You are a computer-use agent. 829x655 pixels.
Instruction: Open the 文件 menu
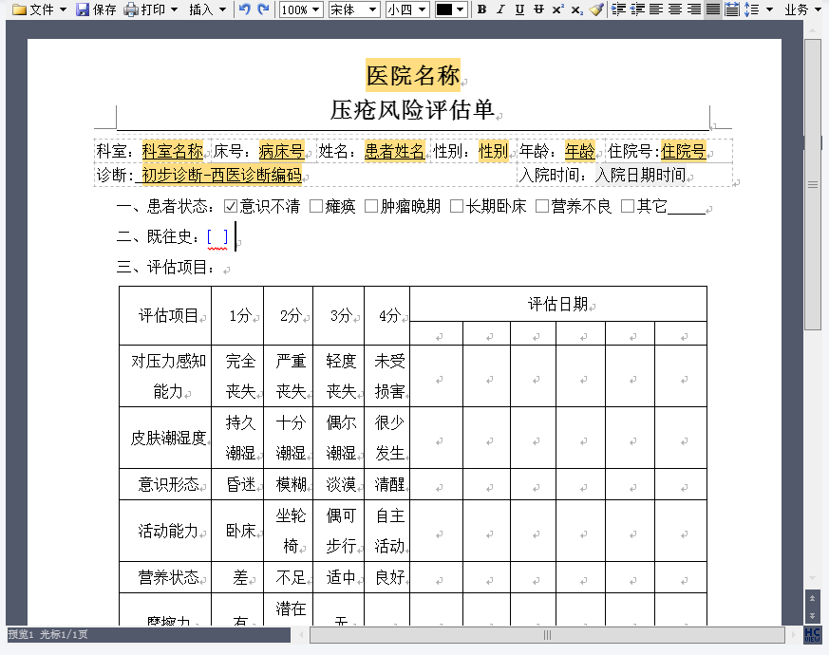coord(39,9)
